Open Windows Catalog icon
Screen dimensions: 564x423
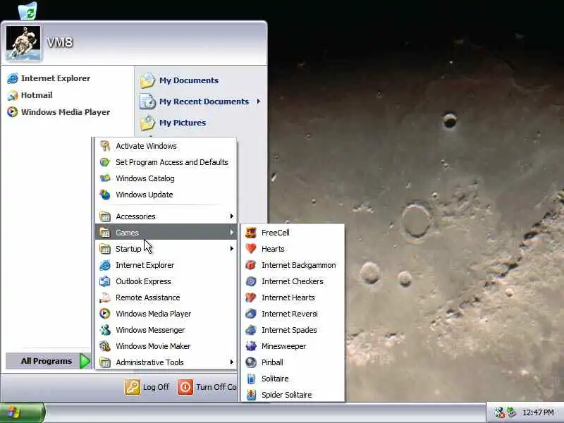pos(104,178)
